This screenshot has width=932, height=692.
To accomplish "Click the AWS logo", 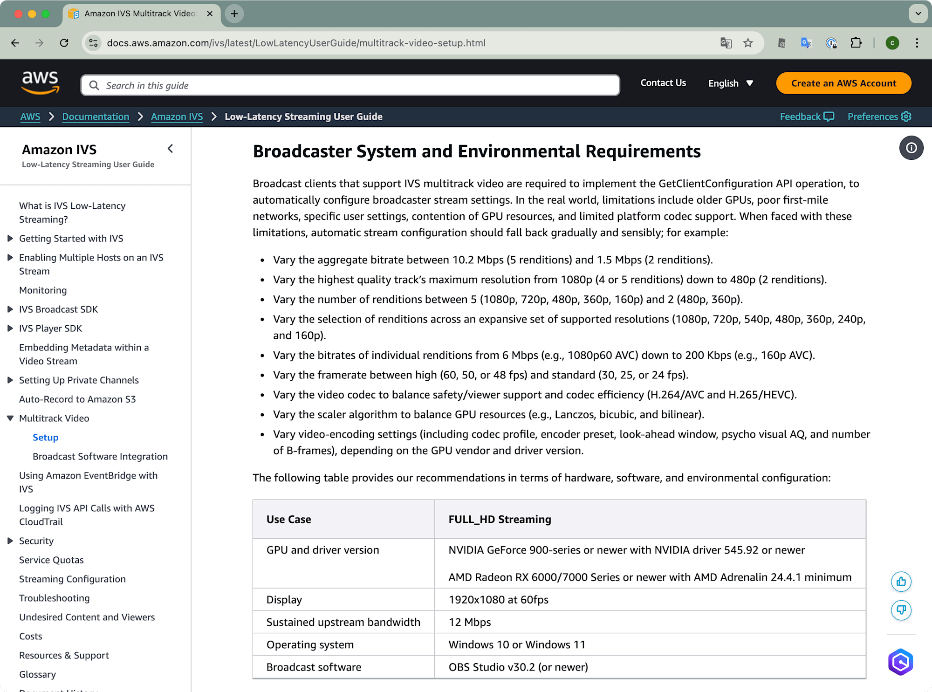I will [x=40, y=83].
